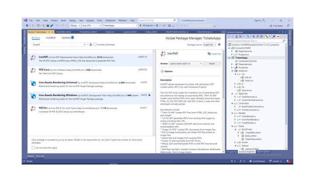Click Solution Explorer Home icon
The height and width of the screenshot is (182, 315).
coord(237,36)
